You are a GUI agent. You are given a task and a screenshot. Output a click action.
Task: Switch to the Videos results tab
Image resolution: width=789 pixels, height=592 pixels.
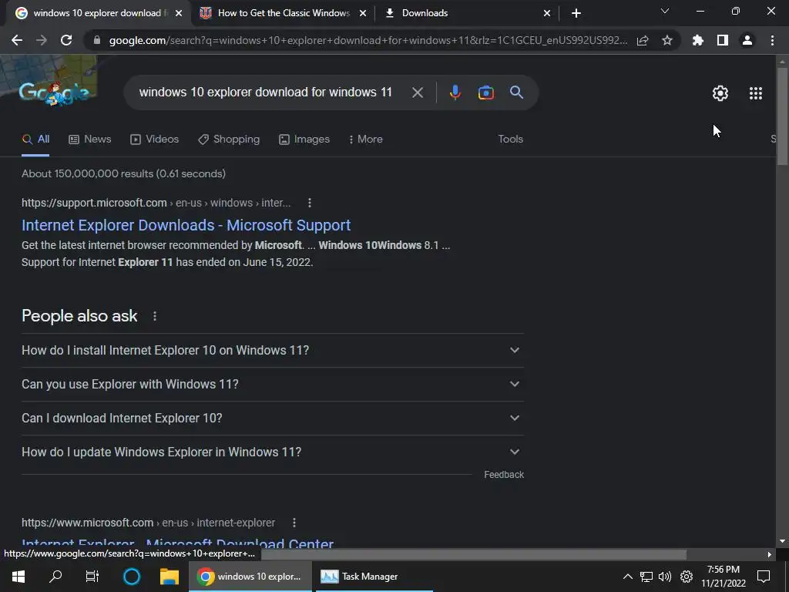click(x=154, y=139)
